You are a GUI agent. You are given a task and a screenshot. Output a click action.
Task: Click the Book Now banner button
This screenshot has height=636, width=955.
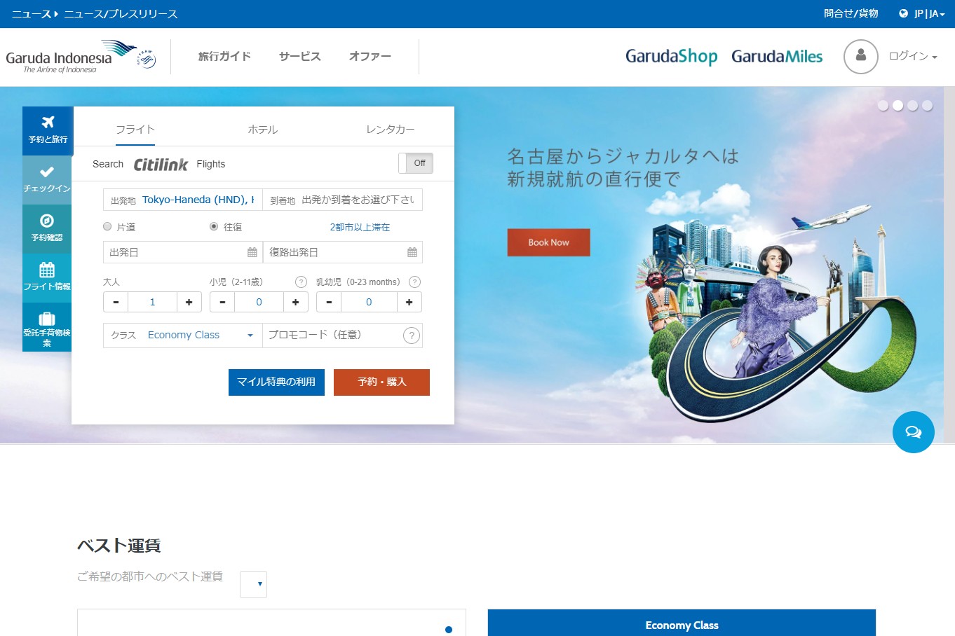pos(548,242)
